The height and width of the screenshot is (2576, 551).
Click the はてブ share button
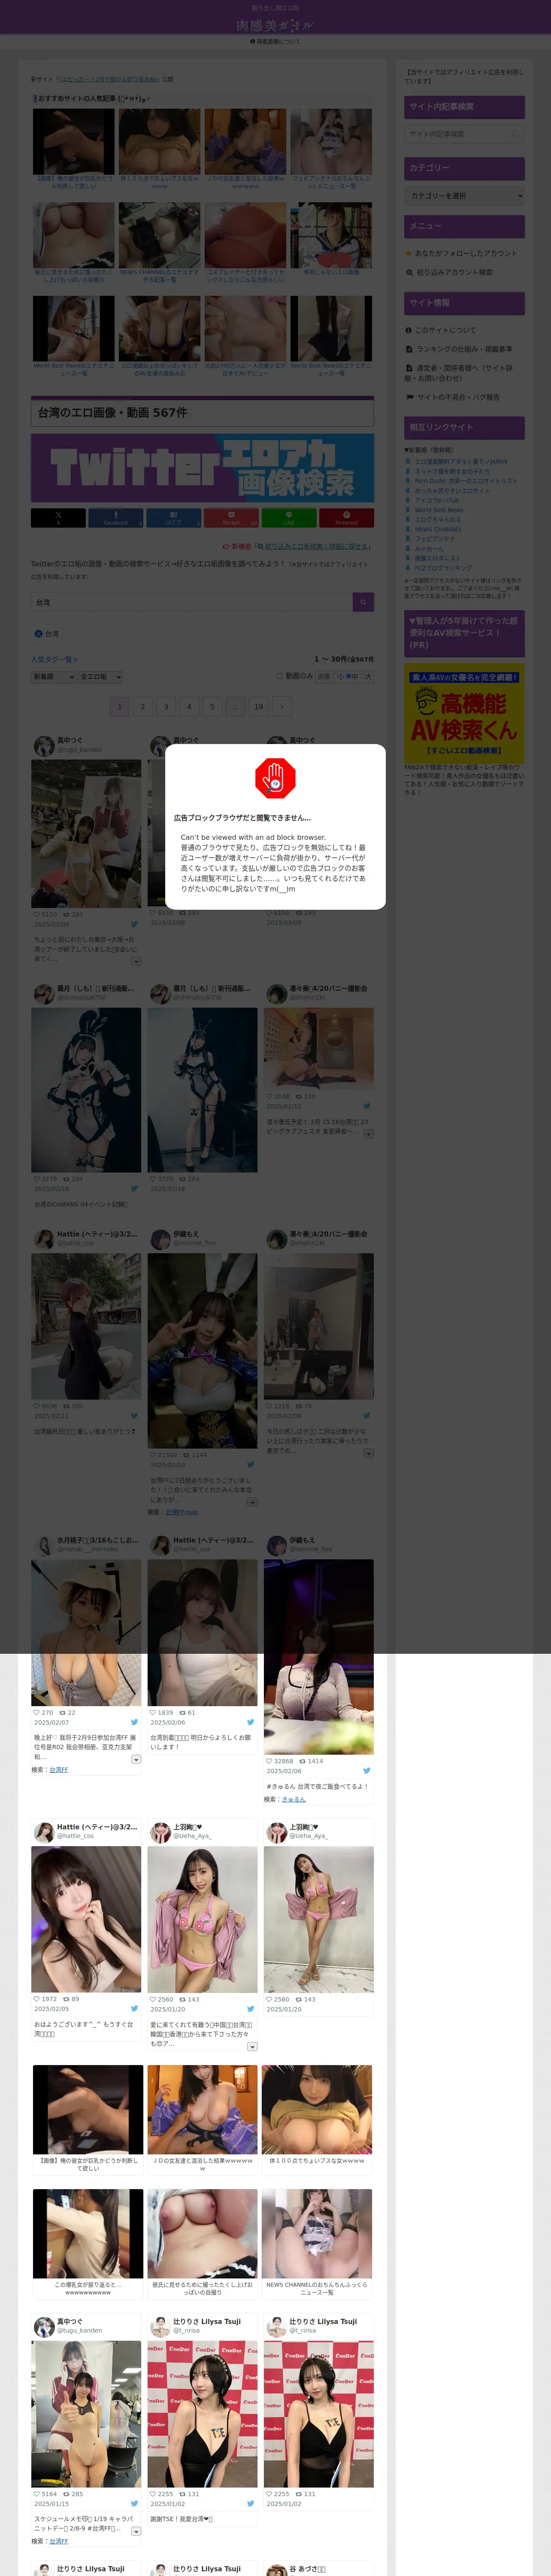click(x=173, y=518)
